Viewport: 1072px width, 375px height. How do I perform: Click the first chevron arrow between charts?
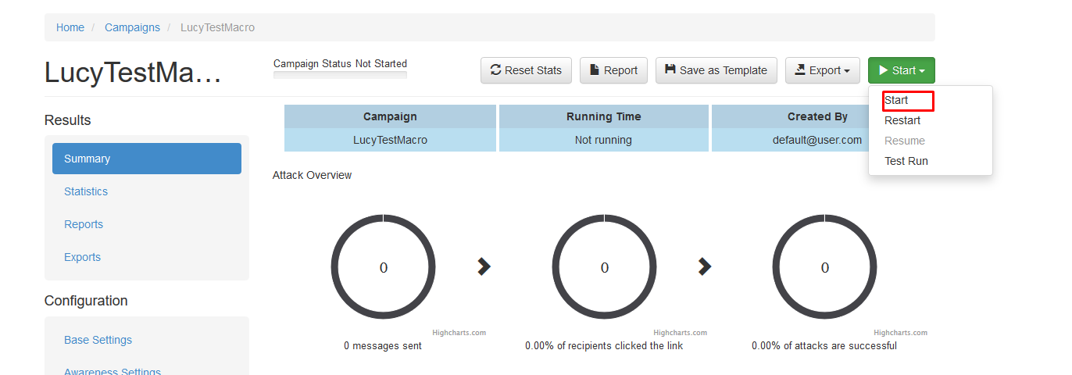coord(484,267)
